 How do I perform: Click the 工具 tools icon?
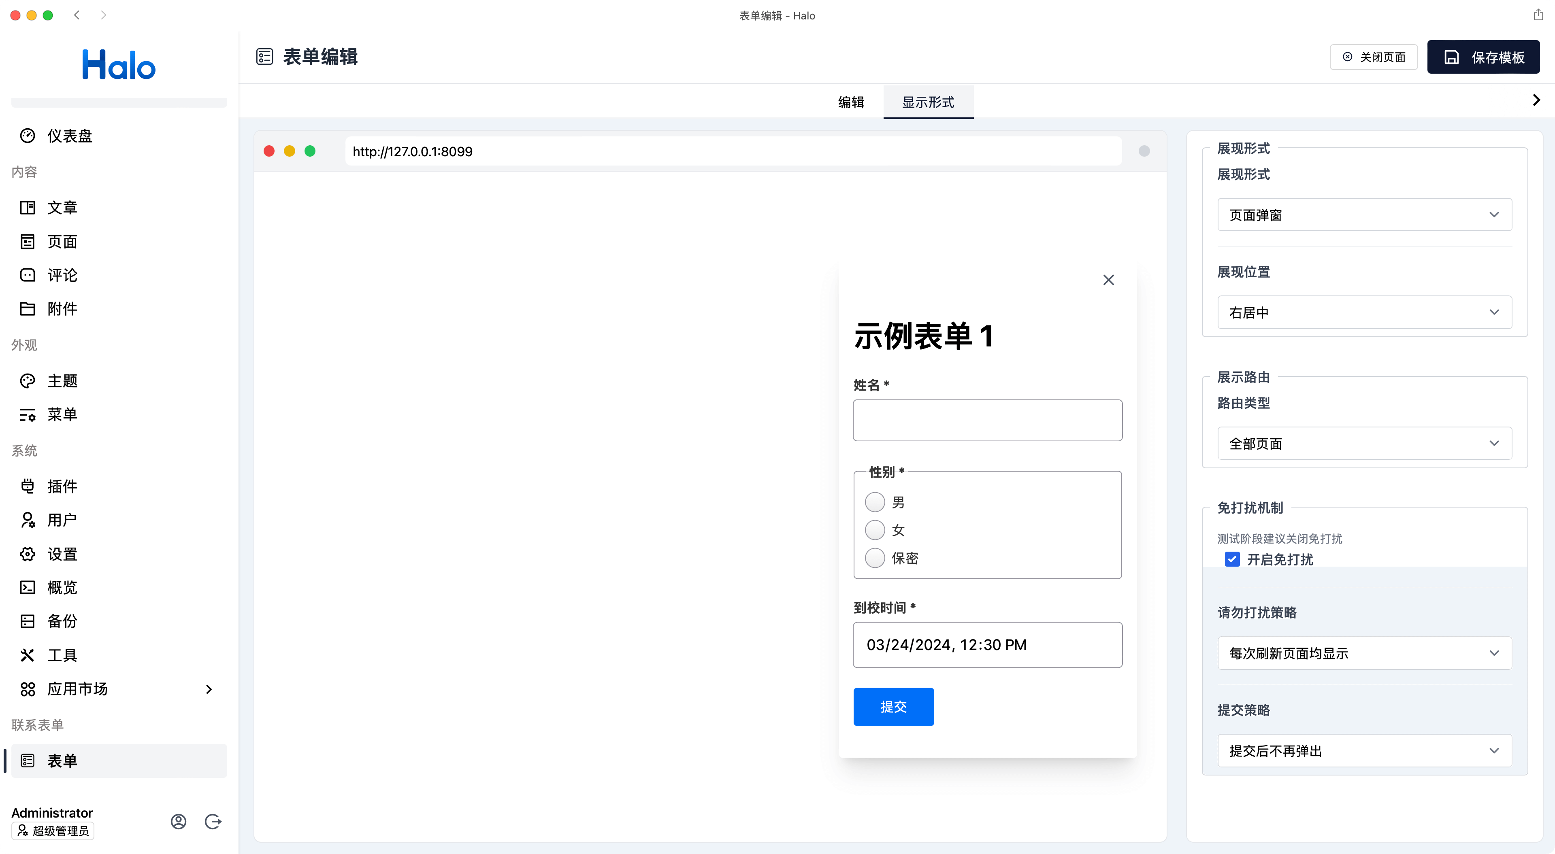pos(27,655)
